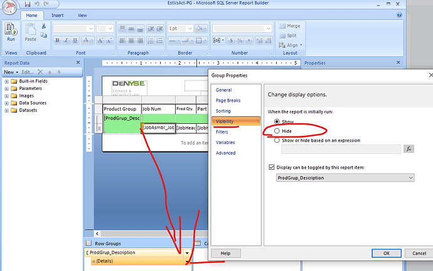Image resolution: width=433 pixels, height=271 pixels.
Task: Open the border fill color picker
Action: click(201, 28)
